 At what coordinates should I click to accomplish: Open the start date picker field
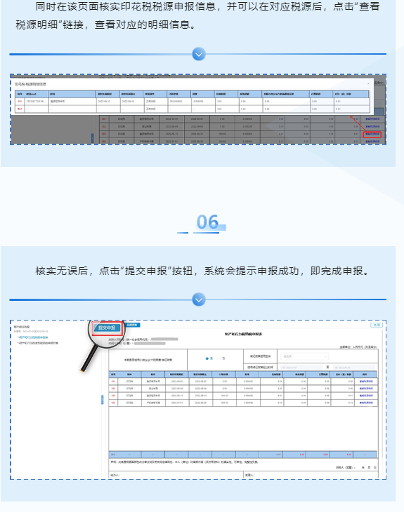point(301,368)
